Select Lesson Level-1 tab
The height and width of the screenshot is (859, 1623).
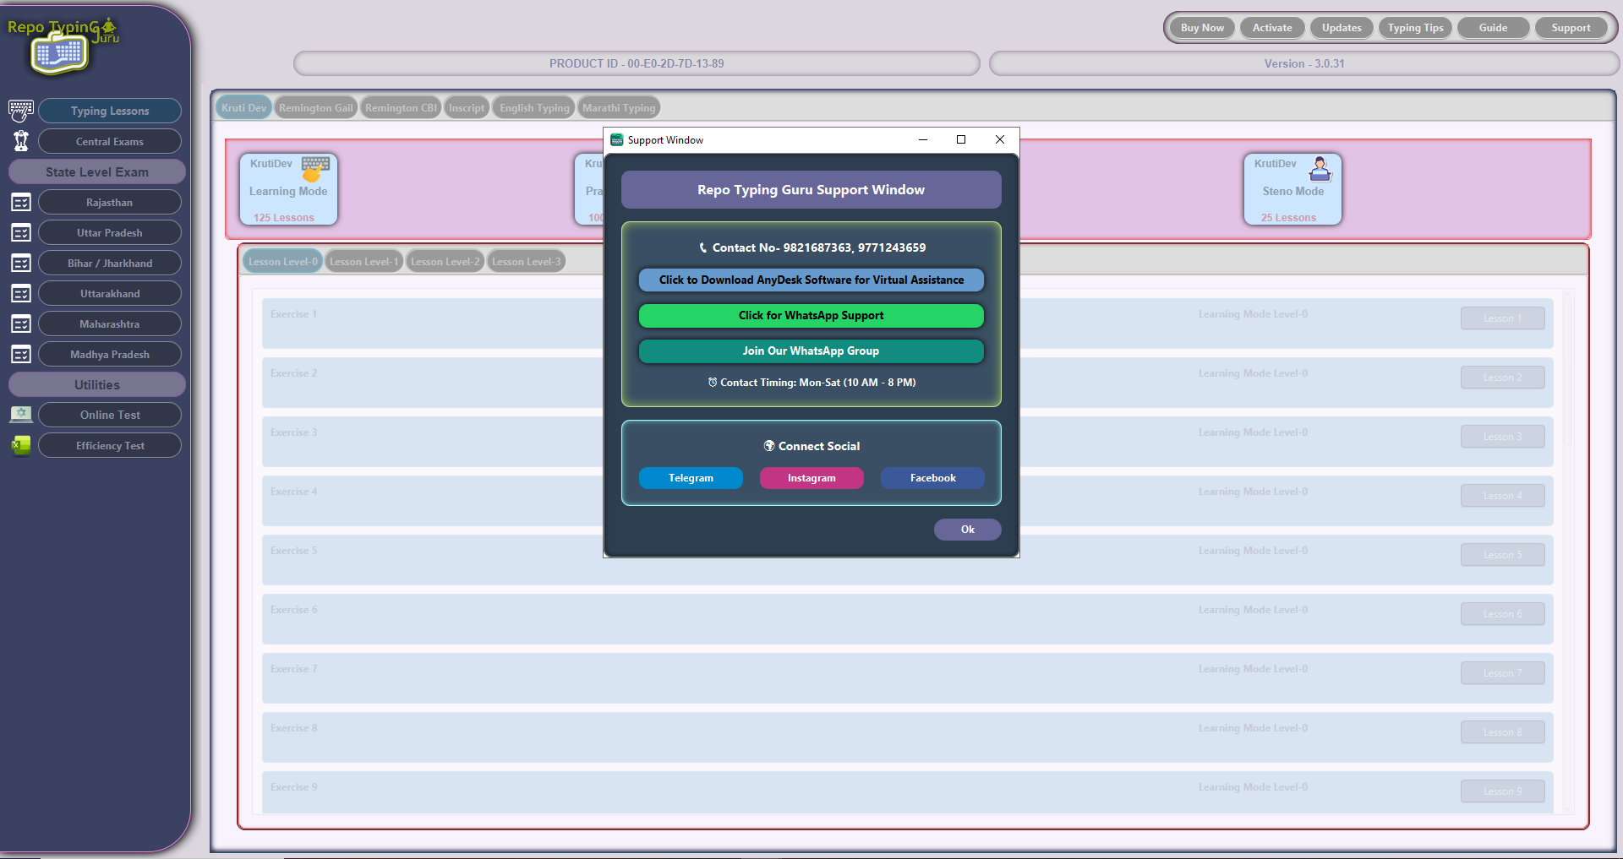(363, 262)
